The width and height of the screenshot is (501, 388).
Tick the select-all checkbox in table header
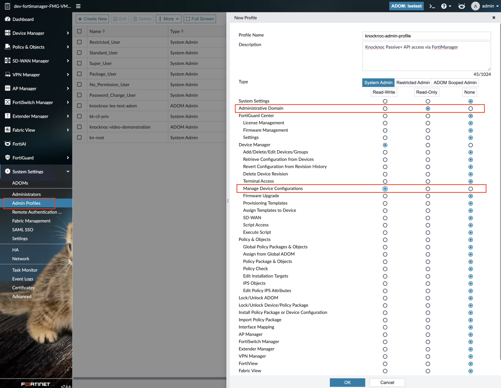(x=79, y=31)
